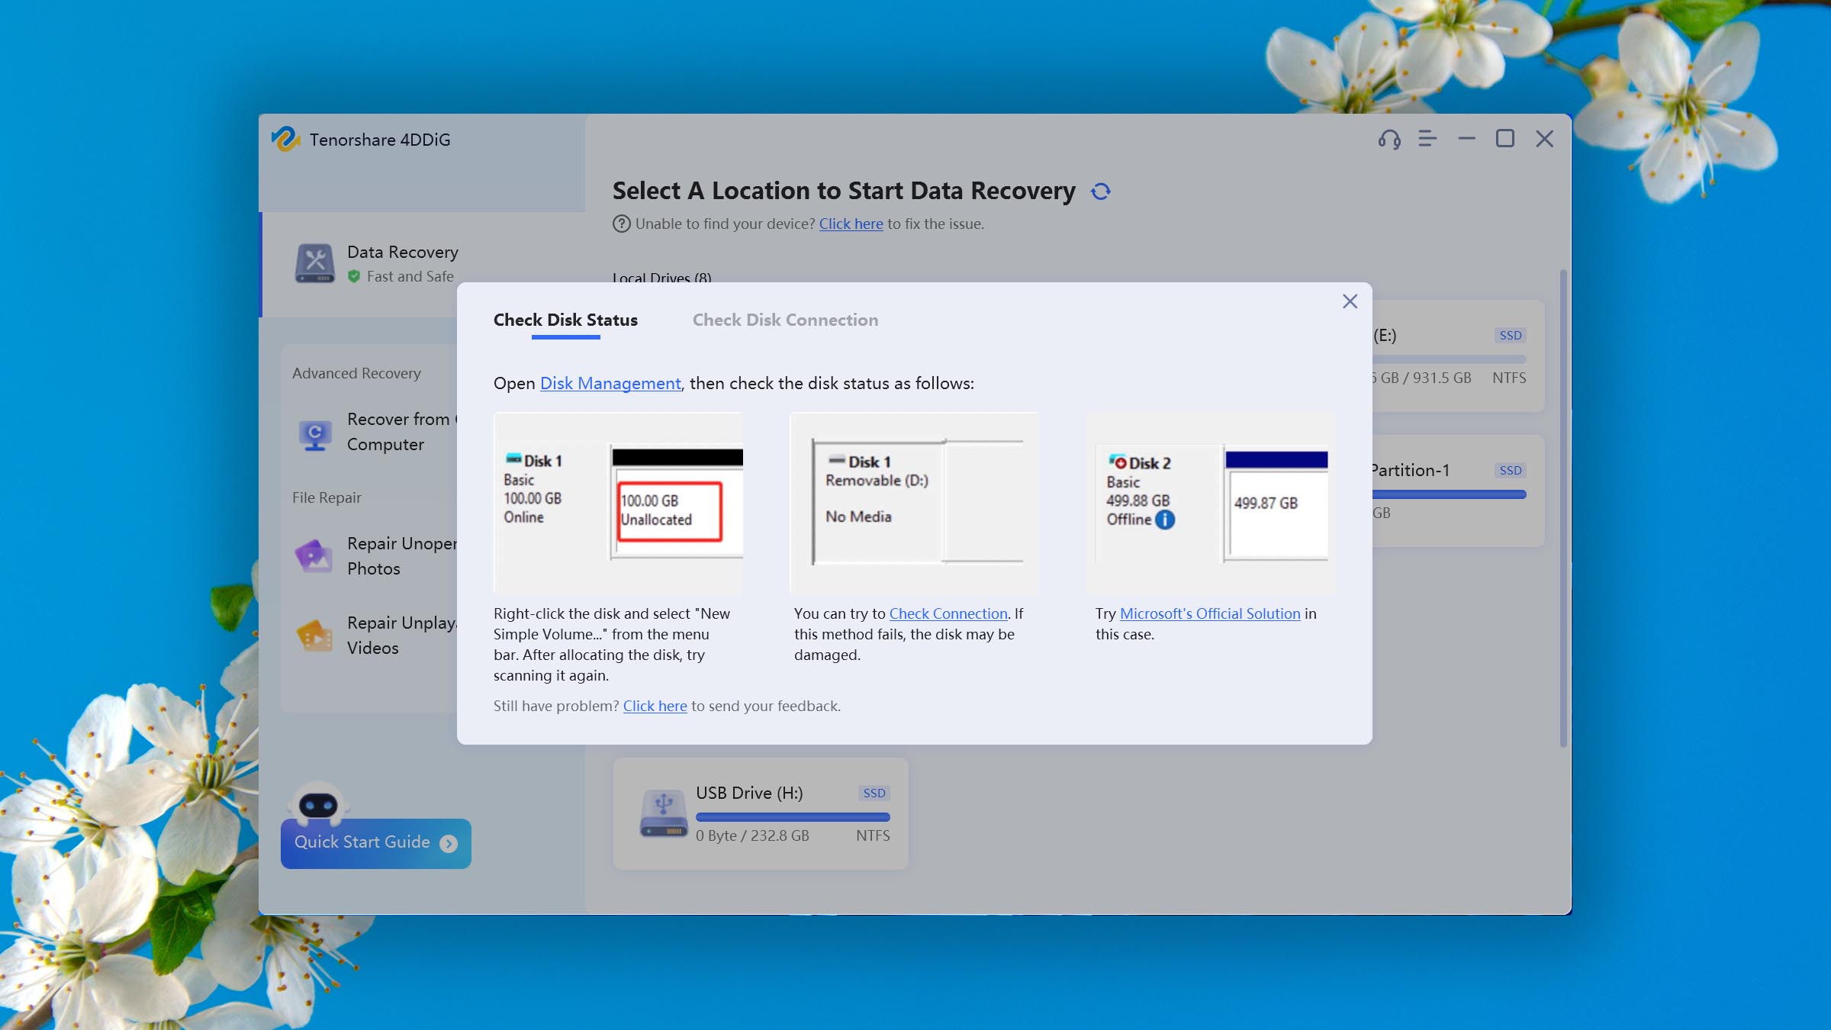
Task: Click the Advanced Recovery section label
Action: click(x=356, y=374)
